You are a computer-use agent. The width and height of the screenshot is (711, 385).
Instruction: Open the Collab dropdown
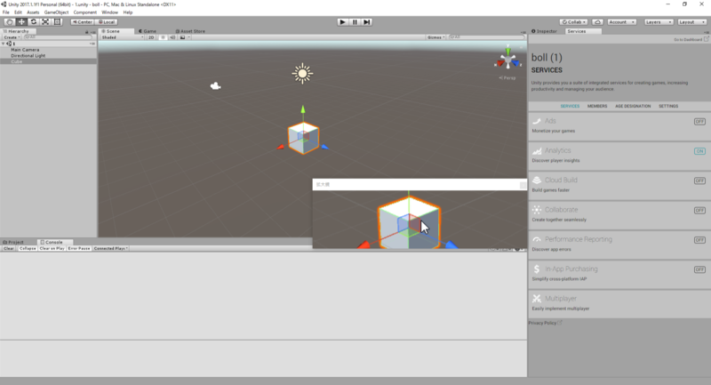click(x=573, y=21)
